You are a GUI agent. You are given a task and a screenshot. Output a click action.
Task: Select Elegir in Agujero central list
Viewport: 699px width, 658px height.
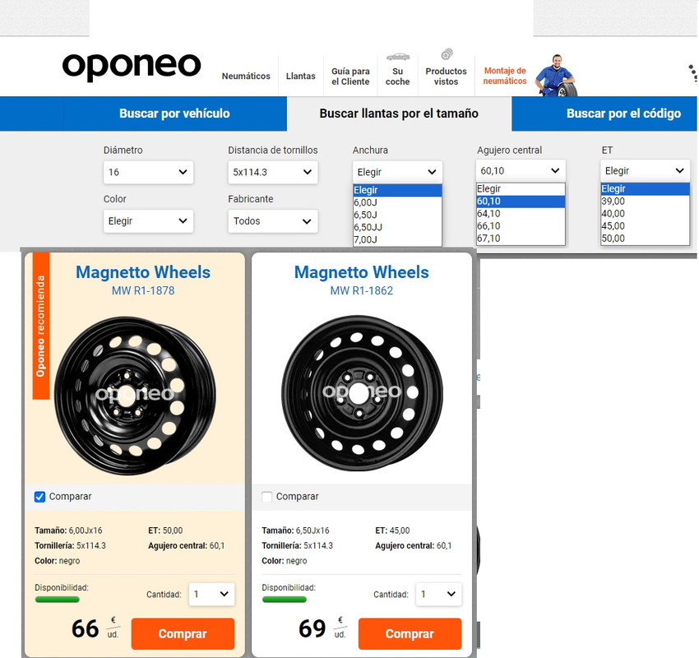click(x=521, y=188)
